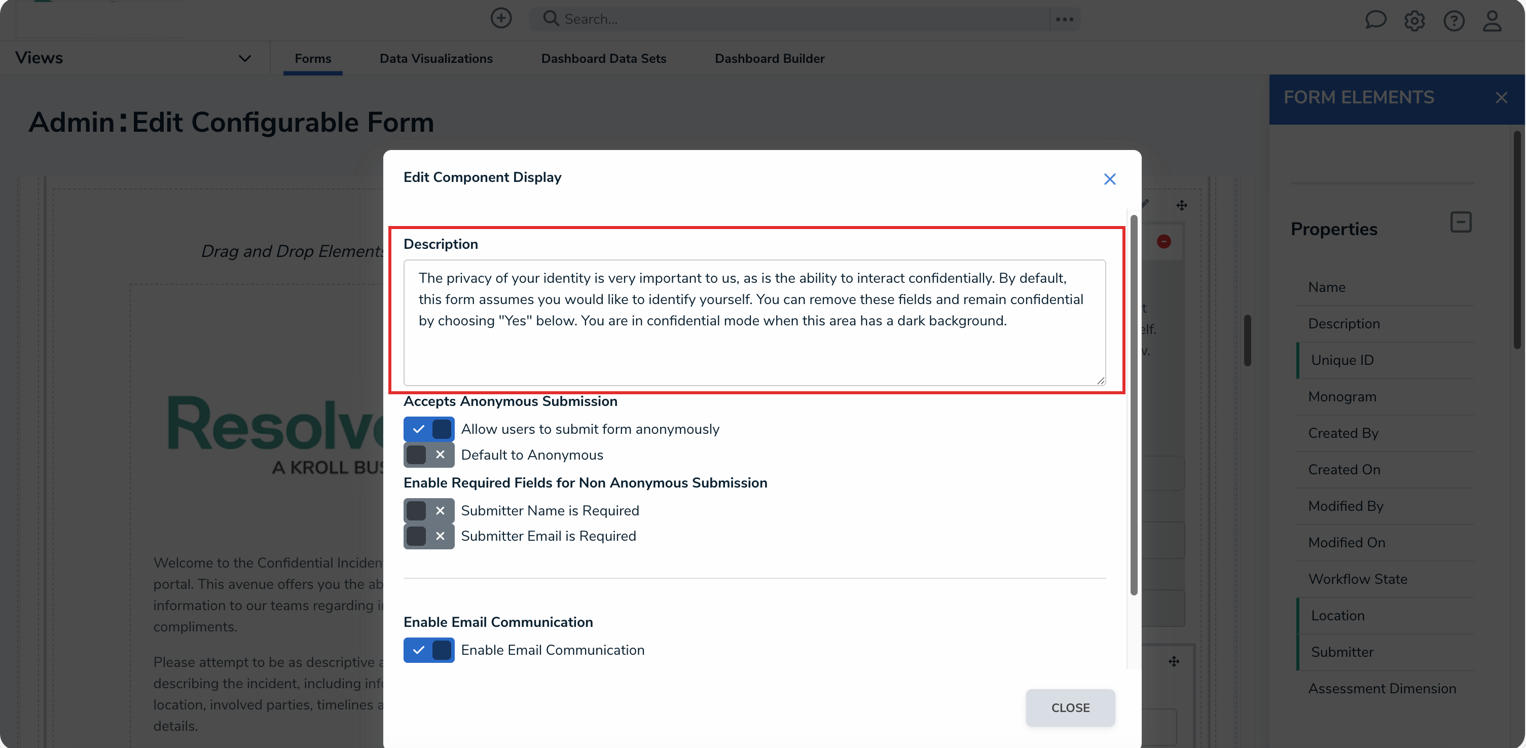The height and width of the screenshot is (748, 1526).
Task: Open the user profile icon
Action: [x=1492, y=20]
